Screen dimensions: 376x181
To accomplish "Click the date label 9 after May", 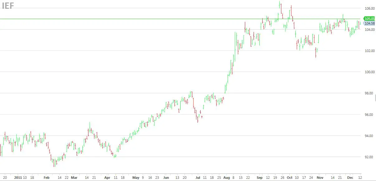I will pyautogui.click(x=143, y=178).
